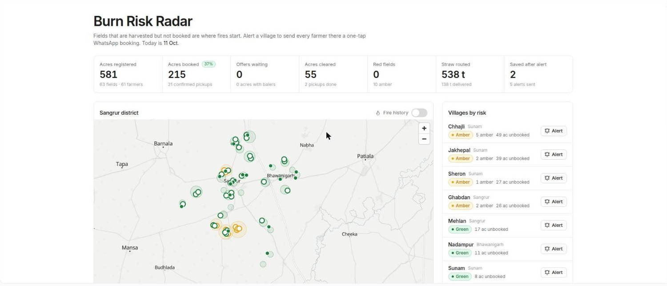Click the '17 ac unbooked' text
Image resolution: width=667 pixels, height=286 pixels.
coord(491,229)
